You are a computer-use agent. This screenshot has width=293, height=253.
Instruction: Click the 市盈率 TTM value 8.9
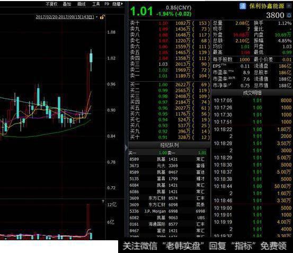[x=246, y=73]
